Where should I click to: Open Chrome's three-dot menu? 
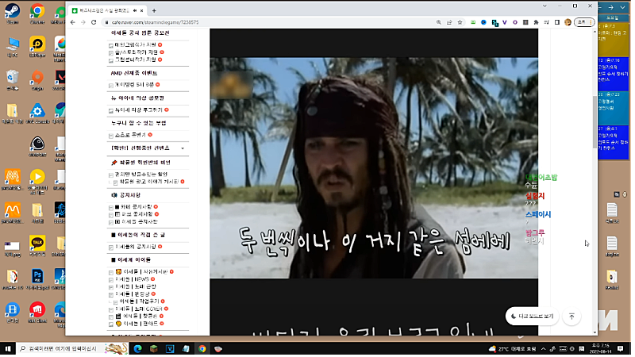click(x=591, y=22)
